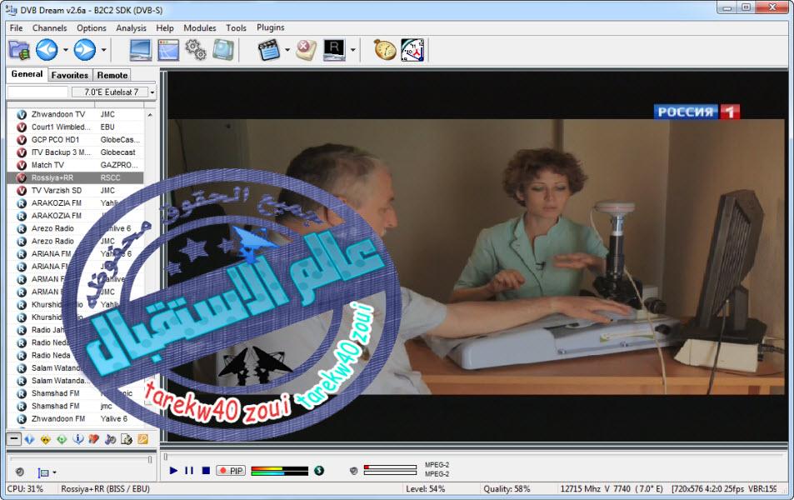This screenshot has width=794, height=500.
Task: Click the green round S icon beside level meter
Action: point(319,471)
